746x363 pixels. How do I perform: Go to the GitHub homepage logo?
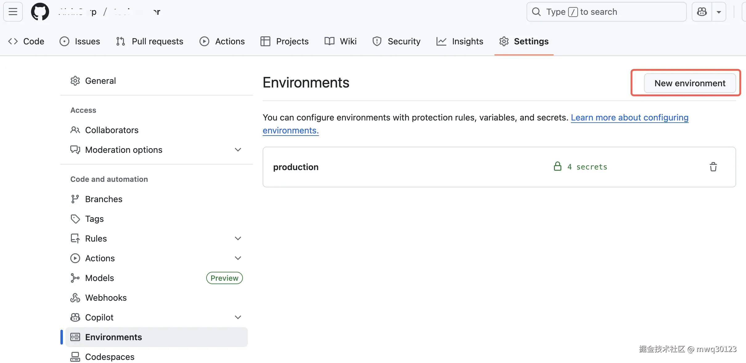tap(40, 12)
